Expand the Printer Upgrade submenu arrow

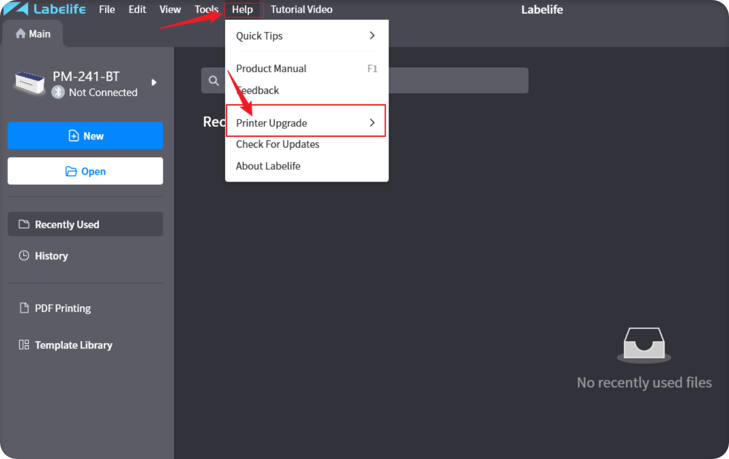372,123
